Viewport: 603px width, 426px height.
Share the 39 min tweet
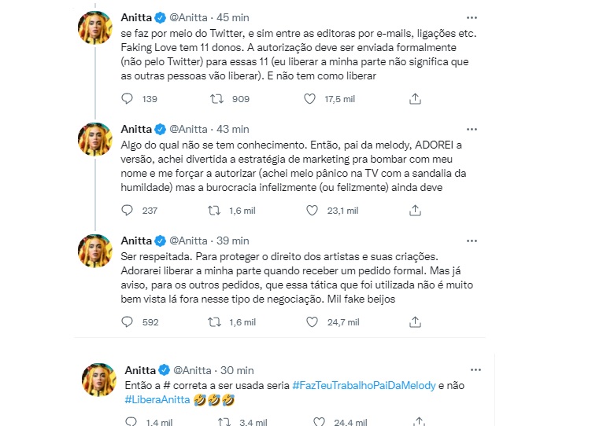coord(415,322)
